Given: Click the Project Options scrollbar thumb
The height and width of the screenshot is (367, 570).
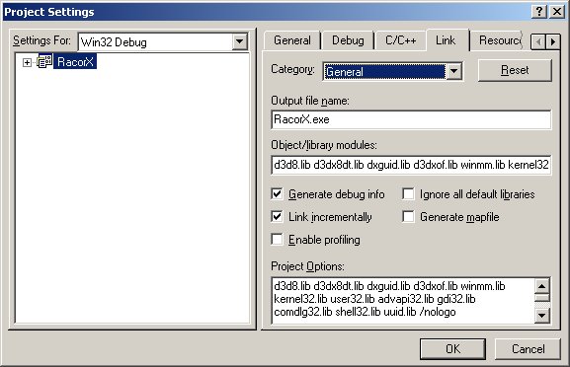Looking at the screenshot, I should [x=542, y=298].
